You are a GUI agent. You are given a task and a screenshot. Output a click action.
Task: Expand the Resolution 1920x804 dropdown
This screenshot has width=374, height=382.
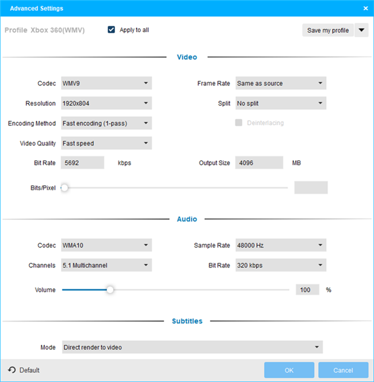[106, 104]
